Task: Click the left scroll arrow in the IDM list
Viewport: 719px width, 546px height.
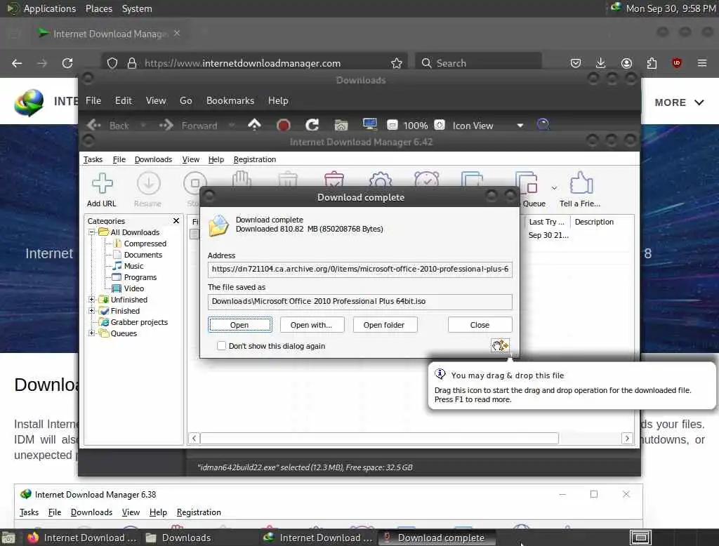Action: coord(194,438)
